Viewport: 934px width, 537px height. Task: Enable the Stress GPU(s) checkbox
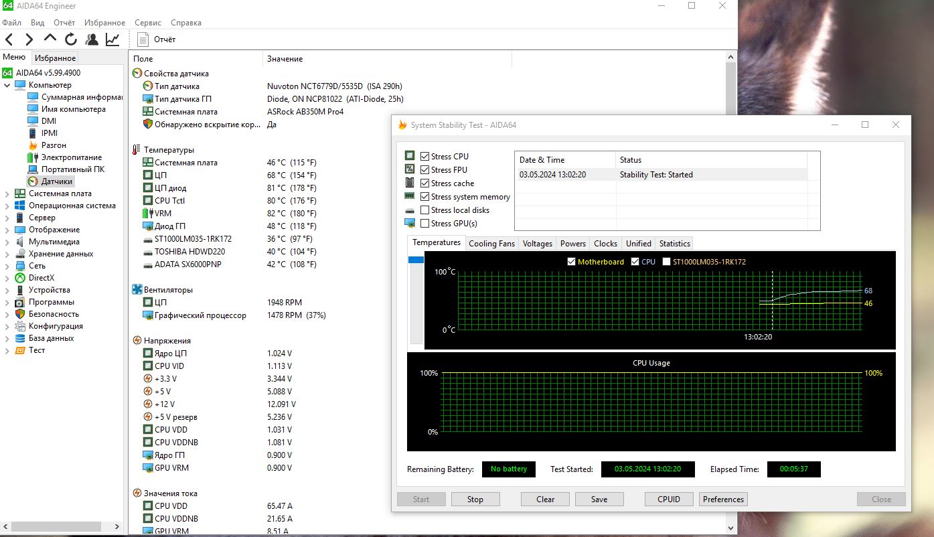coord(424,224)
